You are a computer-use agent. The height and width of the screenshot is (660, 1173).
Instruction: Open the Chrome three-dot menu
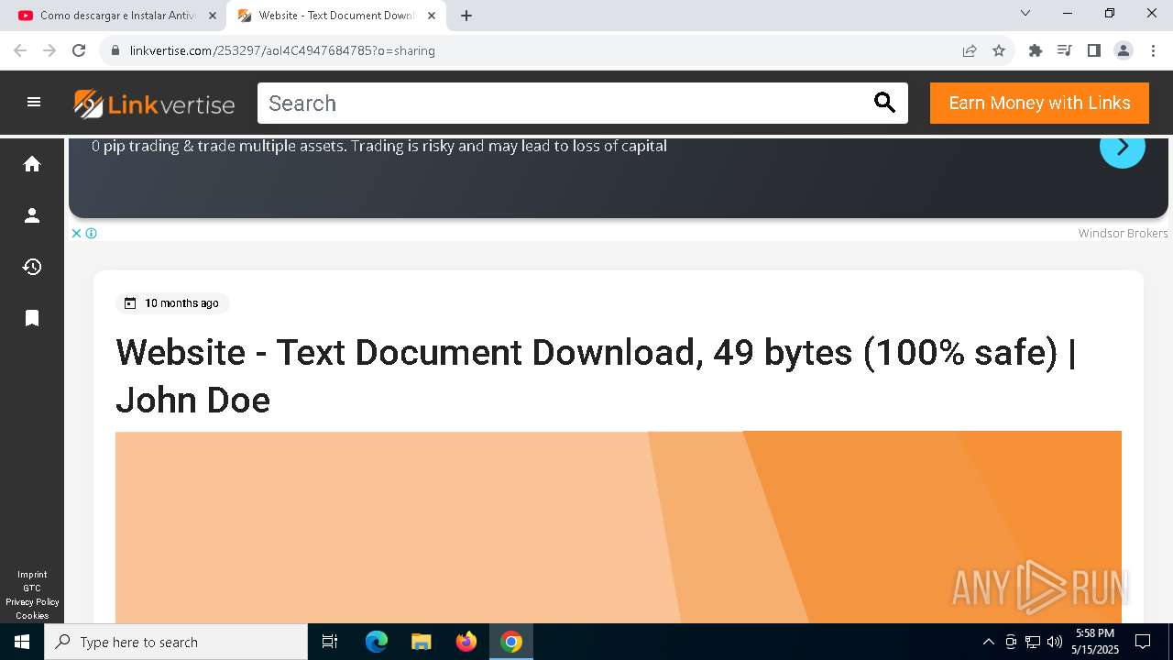click(1152, 50)
